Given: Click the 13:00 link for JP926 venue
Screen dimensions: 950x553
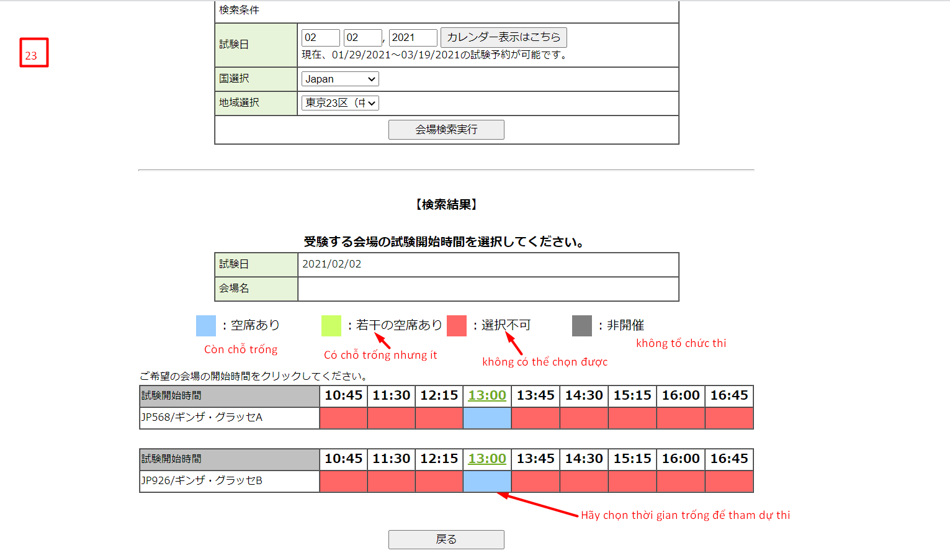Looking at the screenshot, I should pyautogui.click(x=487, y=459).
